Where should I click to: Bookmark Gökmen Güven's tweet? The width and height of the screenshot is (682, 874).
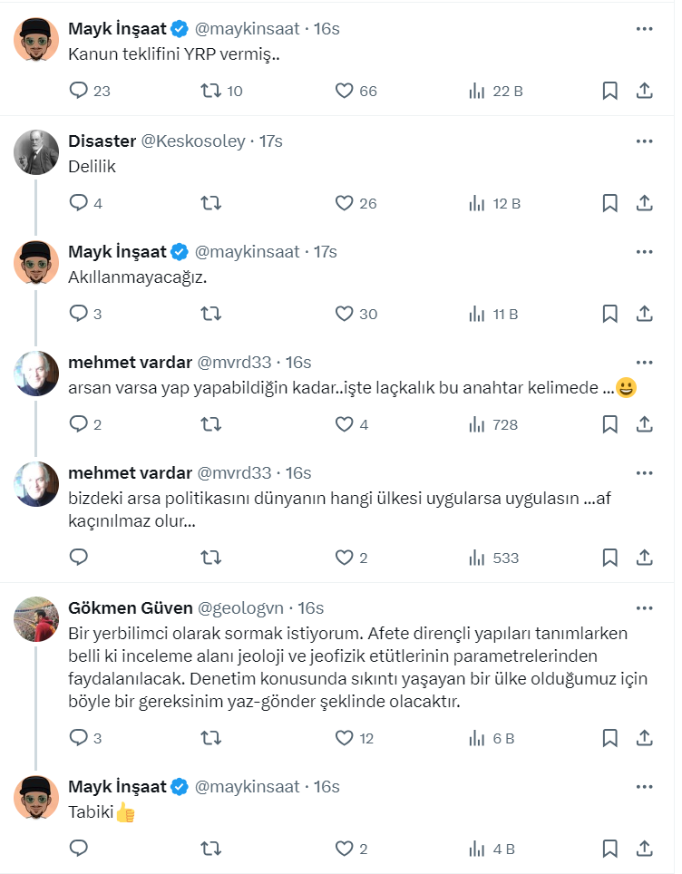[610, 738]
